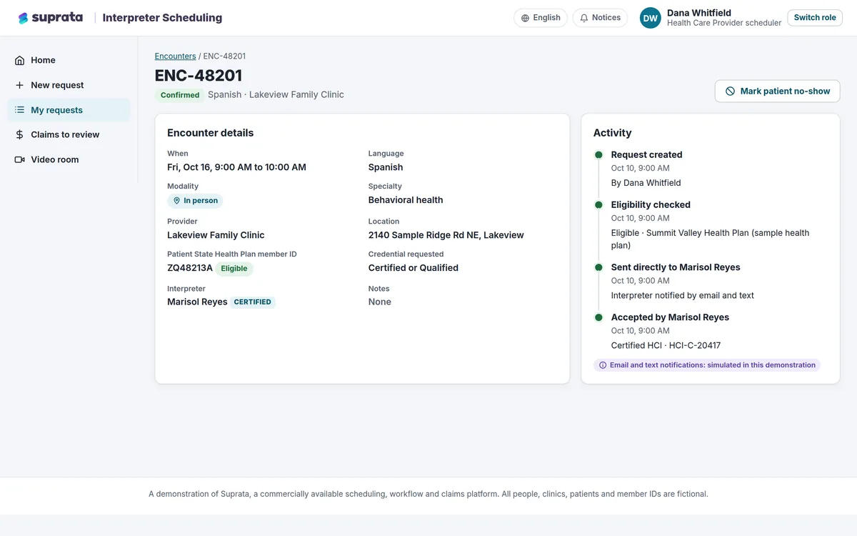Click the Home house icon in sidebar

(19, 61)
